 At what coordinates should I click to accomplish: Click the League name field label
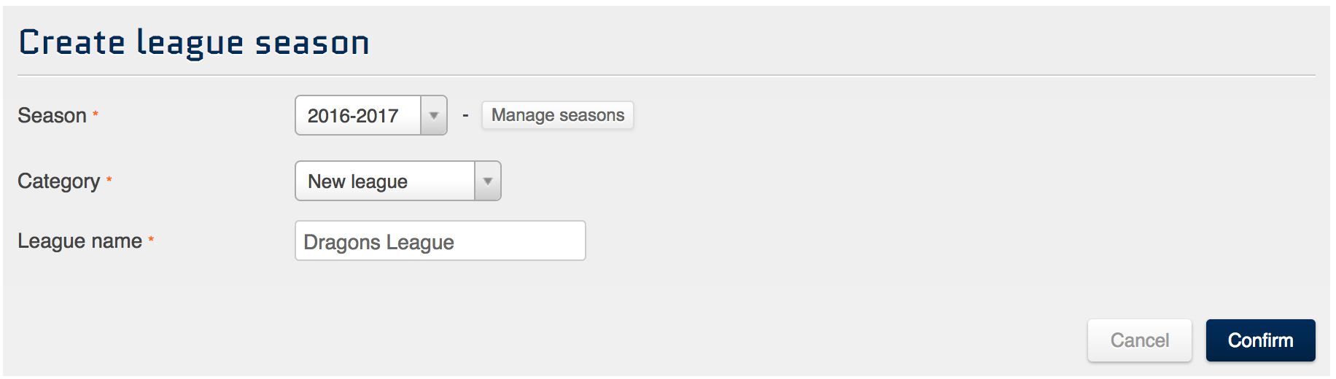(79, 241)
